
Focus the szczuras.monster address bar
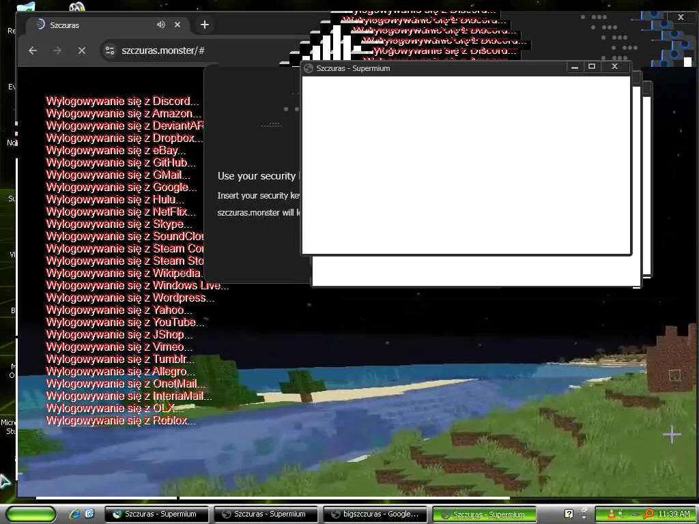(163, 50)
